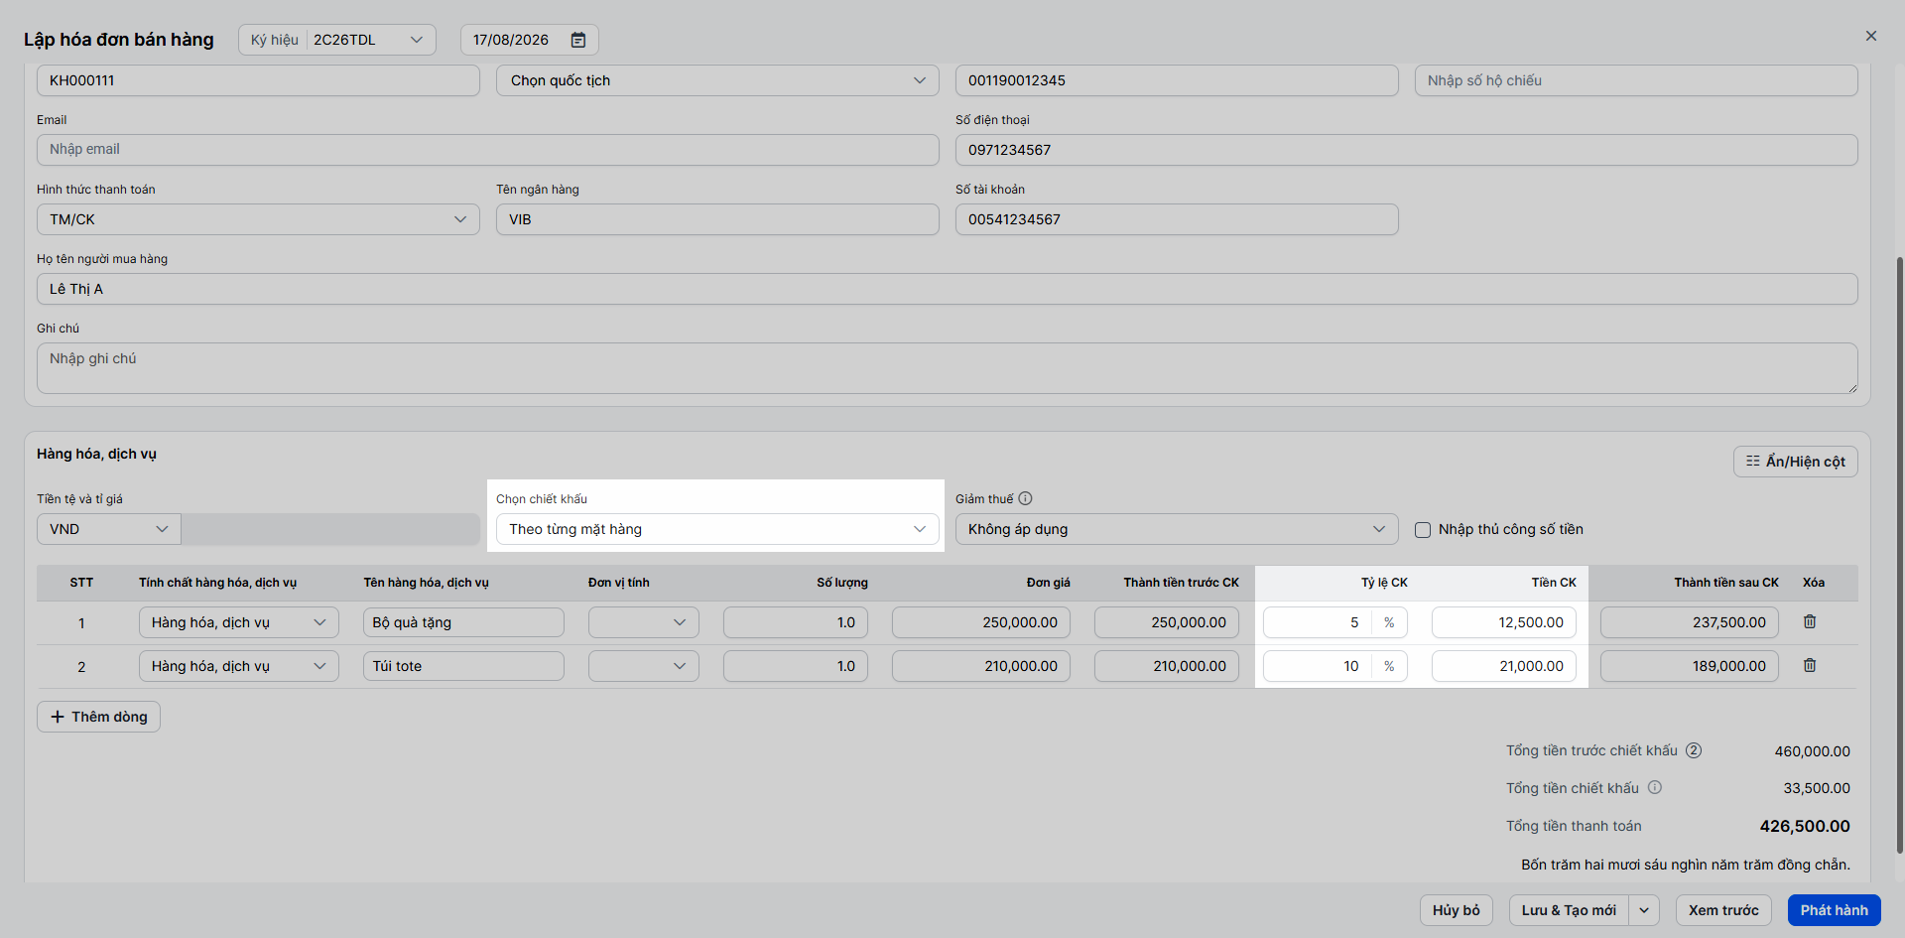
Task: Publish invoice with Phát hành
Action: pyautogui.click(x=1835, y=910)
